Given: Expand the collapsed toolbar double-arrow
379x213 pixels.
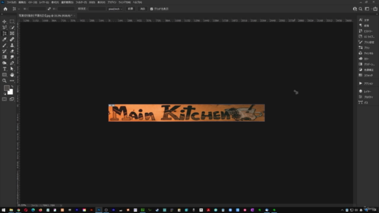Looking at the screenshot, I should (2, 14).
